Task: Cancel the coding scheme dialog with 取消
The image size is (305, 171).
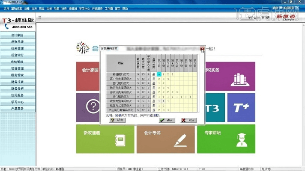Action: 188,120
